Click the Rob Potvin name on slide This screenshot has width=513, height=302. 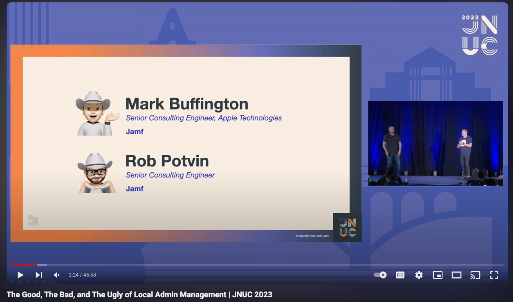(167, 161)
